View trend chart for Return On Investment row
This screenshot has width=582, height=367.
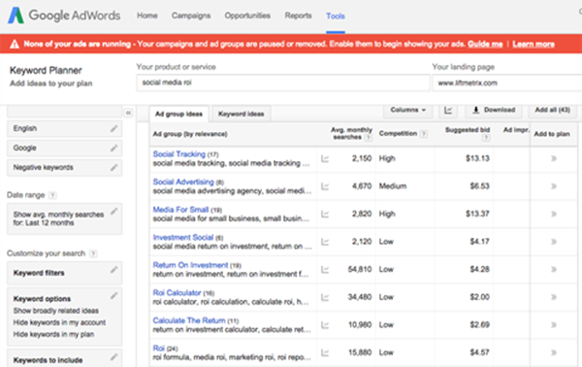[x=325, y=270]
